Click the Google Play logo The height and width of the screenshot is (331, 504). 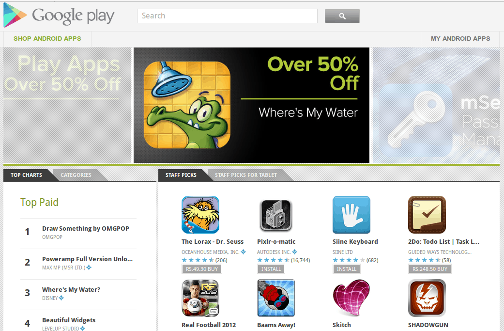click(x=59, y=15)
